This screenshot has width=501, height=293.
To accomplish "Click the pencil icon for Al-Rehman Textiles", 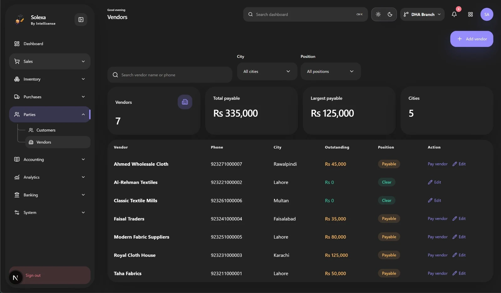I will coord(430,182).
